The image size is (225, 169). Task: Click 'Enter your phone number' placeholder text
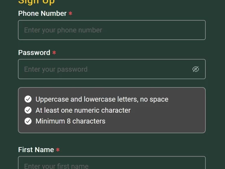point(63,30)
